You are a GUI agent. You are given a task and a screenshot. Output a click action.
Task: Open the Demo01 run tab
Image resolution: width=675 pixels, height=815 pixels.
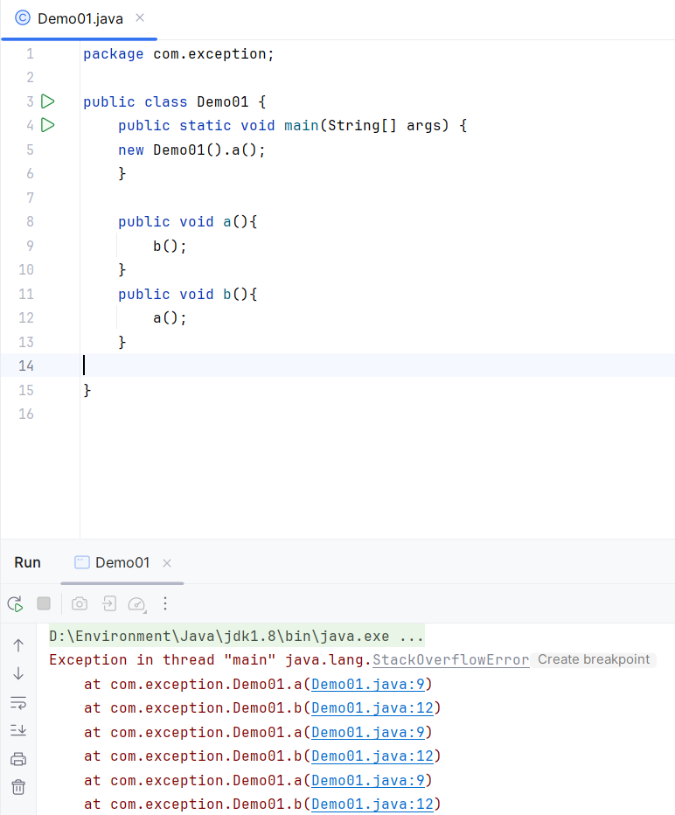(x=122, y=563)
